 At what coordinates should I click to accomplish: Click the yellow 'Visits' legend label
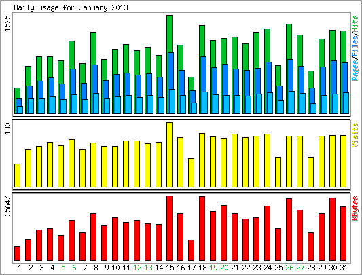(x=355, y=135)
